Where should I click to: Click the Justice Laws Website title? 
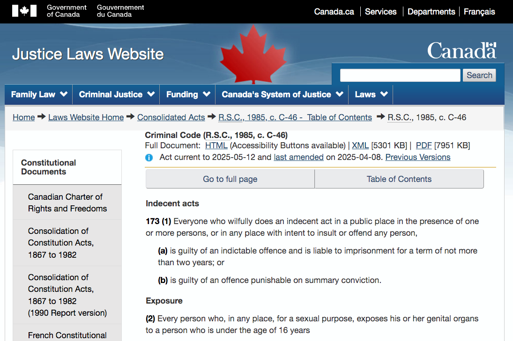88,54
